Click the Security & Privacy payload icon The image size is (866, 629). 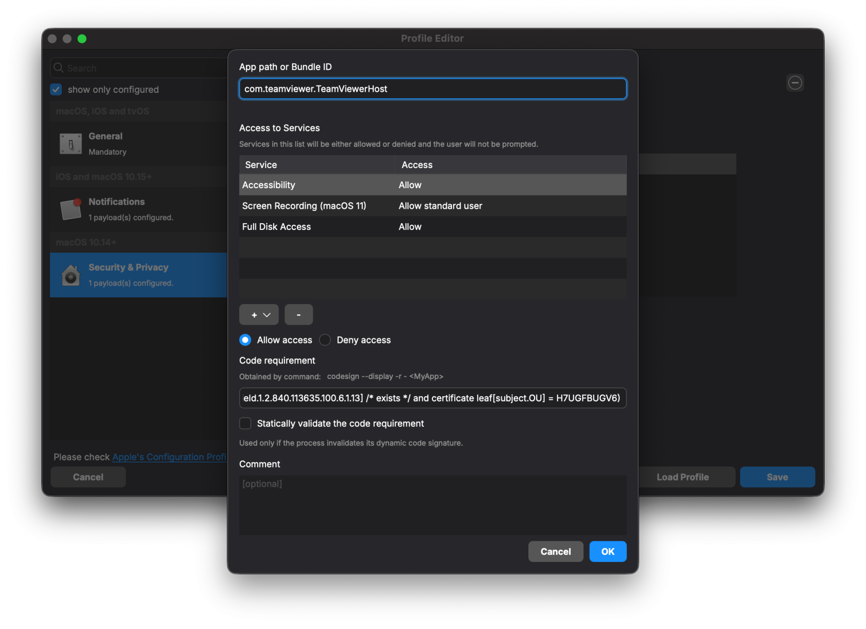(71, 275)
